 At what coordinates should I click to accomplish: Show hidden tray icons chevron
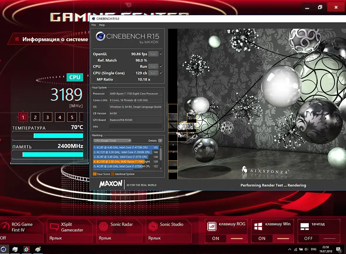coord(289,249)
